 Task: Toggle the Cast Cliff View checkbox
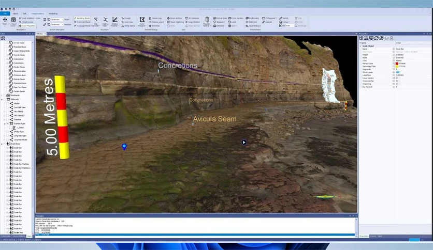(7, 107)
